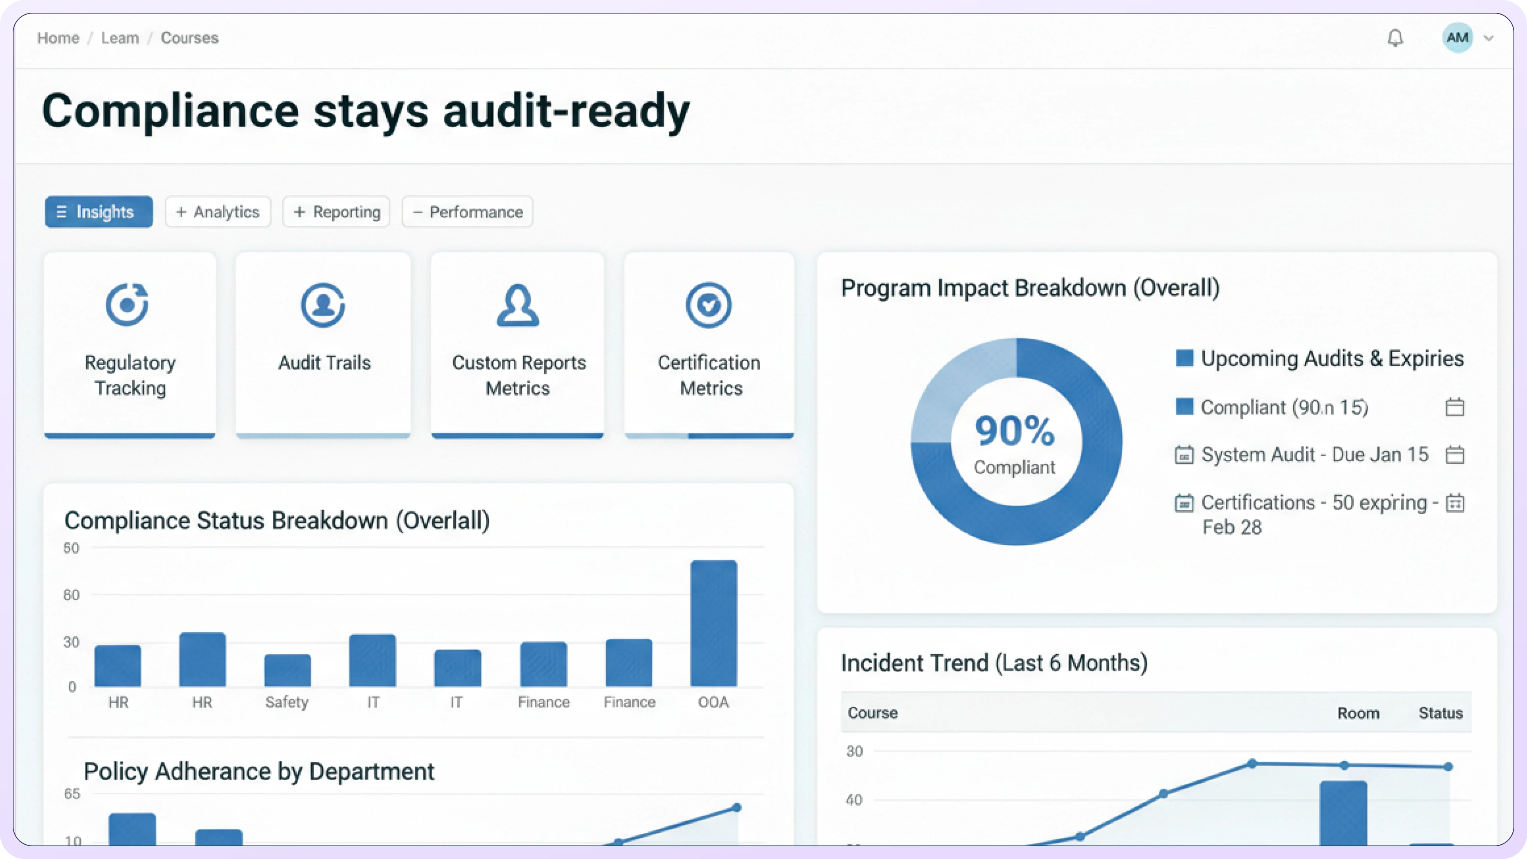
Task: Click calendar icon right of Certifications expiring
Action: pos(1455,503)
